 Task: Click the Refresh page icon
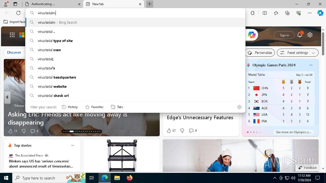click(18, 13)
